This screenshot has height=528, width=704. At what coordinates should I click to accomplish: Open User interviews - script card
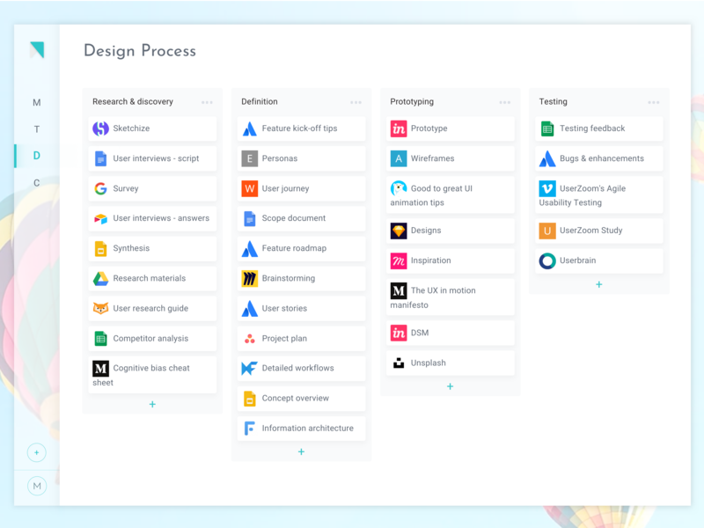[x=152, y=158]
